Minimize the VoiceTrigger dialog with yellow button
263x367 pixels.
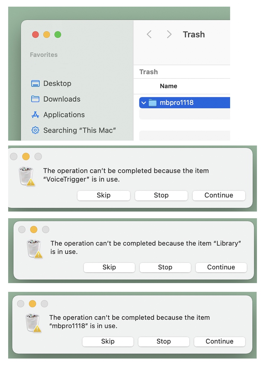pyautogui.click(x=26, y=157)
